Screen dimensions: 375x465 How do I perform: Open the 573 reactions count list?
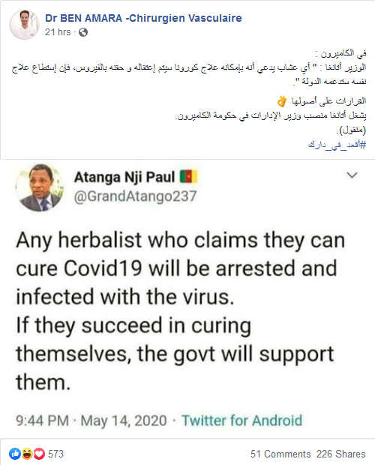(x=55, y=454)
